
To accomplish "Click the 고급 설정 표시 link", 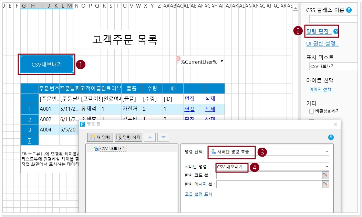I will pyautogui.click(x=198, y=194).
